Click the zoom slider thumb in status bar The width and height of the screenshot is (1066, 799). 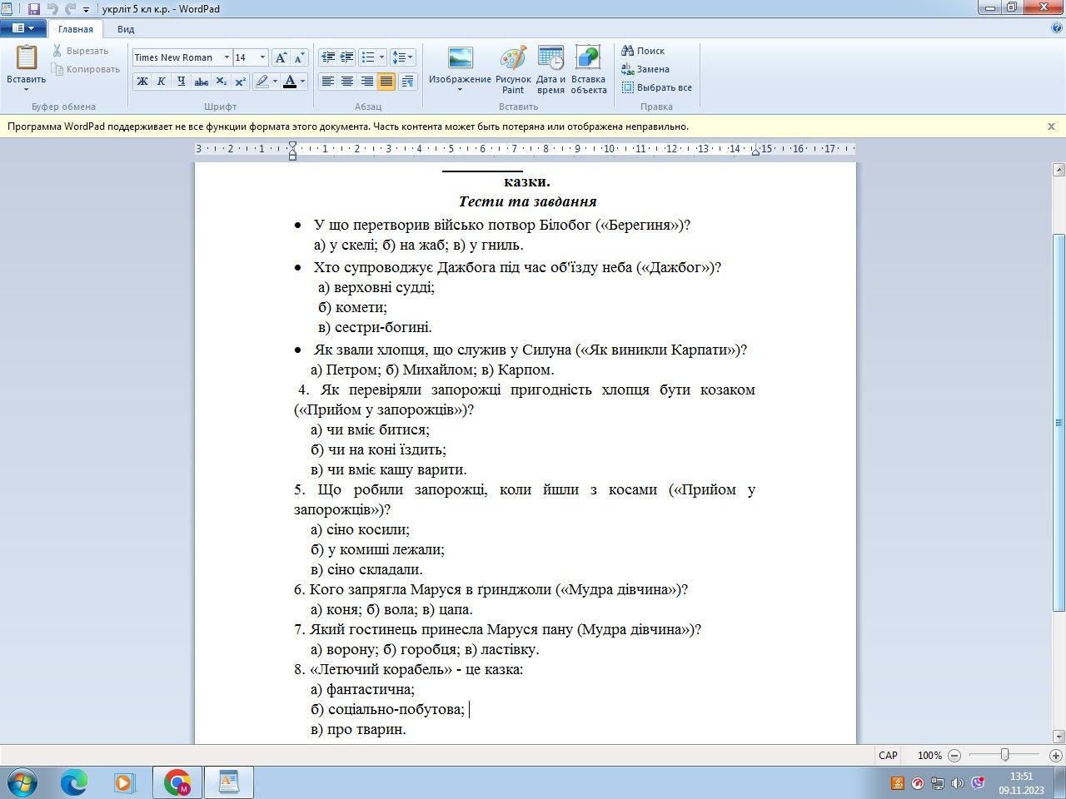(x=1004, y=755)
